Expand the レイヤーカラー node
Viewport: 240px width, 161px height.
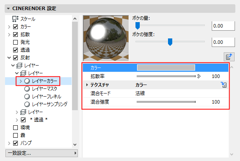pos(21,81)
